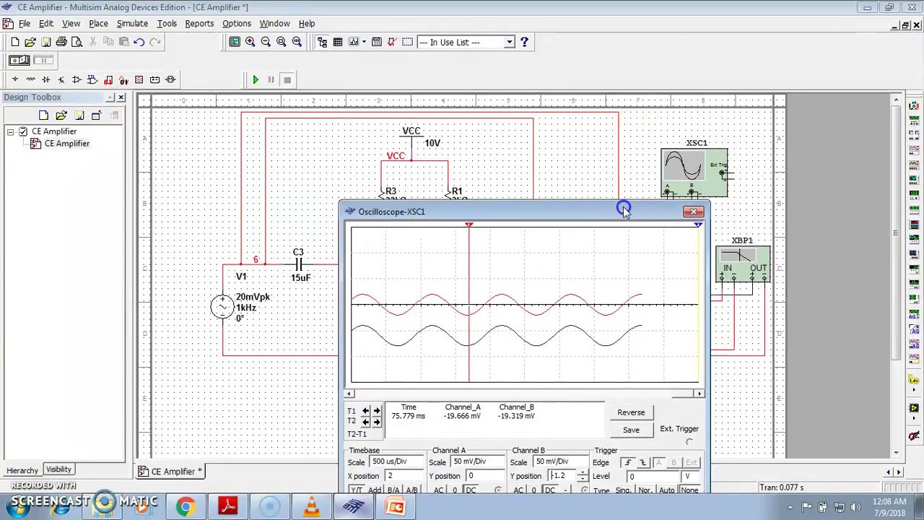
Task: Open the Postprocessor icon
Action: 377,42
